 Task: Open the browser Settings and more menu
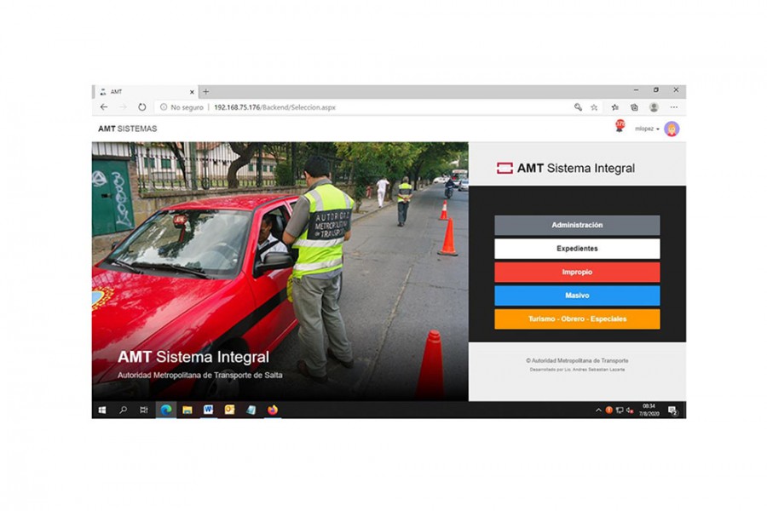(x=674, y=107)
